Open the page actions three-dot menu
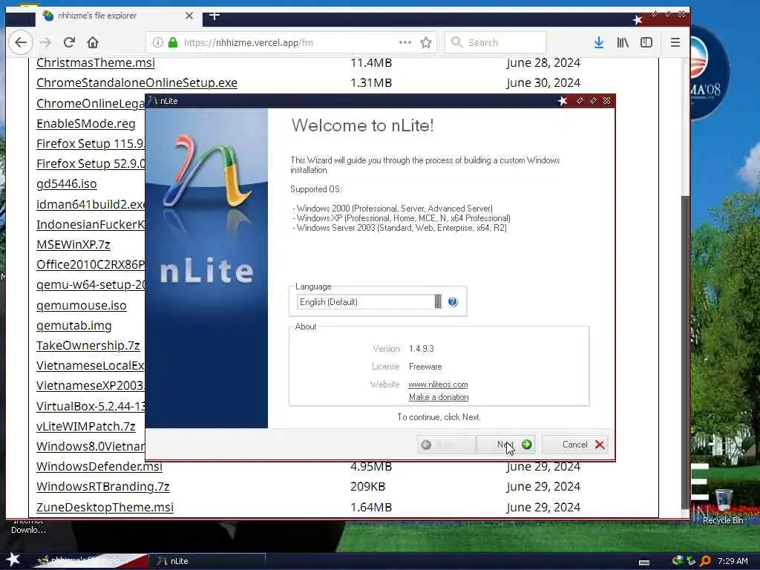The height and width of the screenshot is (570, 760). tap(405, 42)
